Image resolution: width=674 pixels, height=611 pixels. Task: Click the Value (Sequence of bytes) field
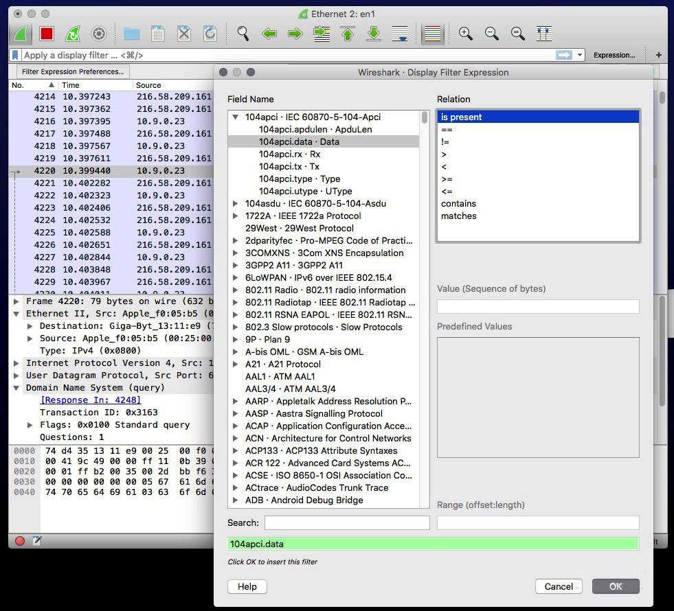click(538, 307)
